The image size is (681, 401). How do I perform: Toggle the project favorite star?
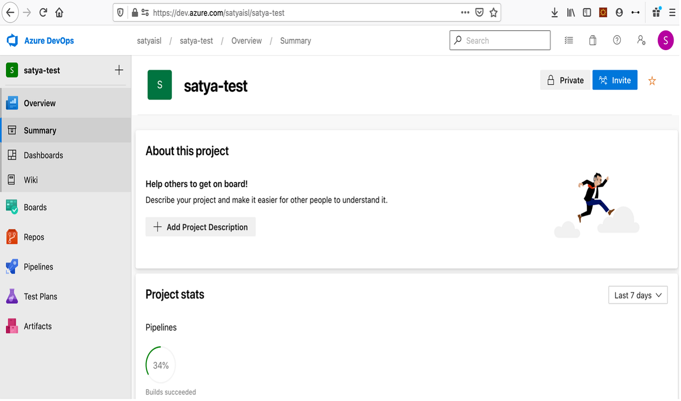652,80
